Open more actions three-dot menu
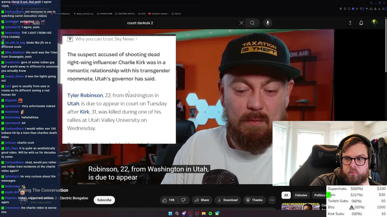This screenshot has width=387, height=217. (x=272, y=200)
